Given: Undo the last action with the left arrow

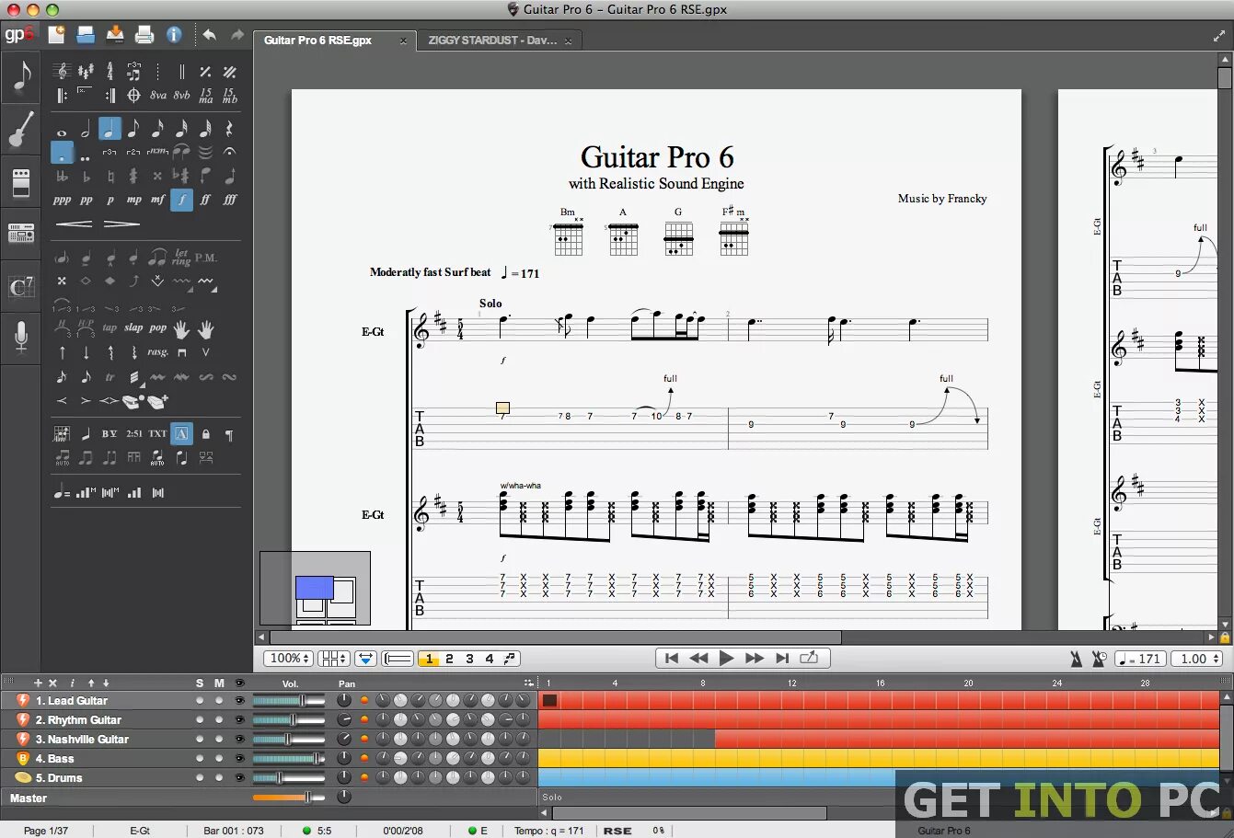Looking at the screenshot, I should [x=209, y=35].
